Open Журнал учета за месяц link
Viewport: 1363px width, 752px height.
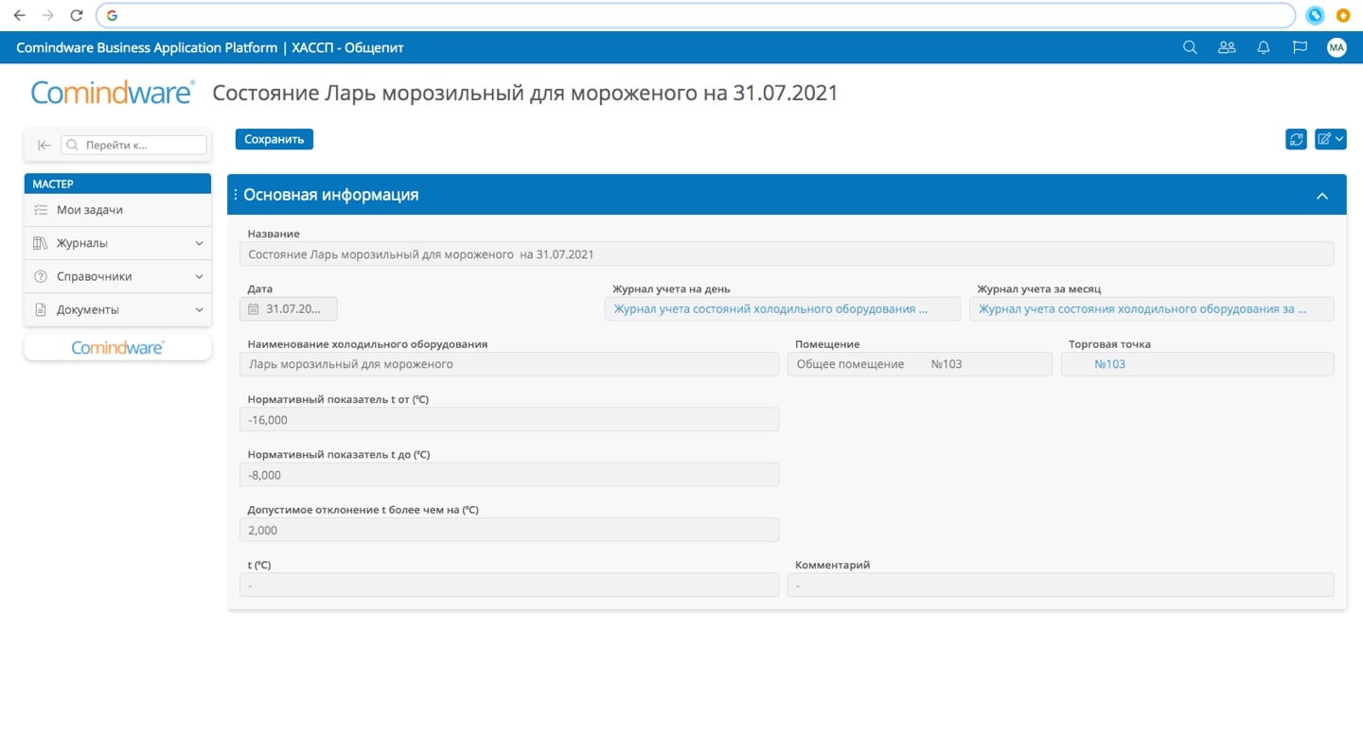(1142, 309)
